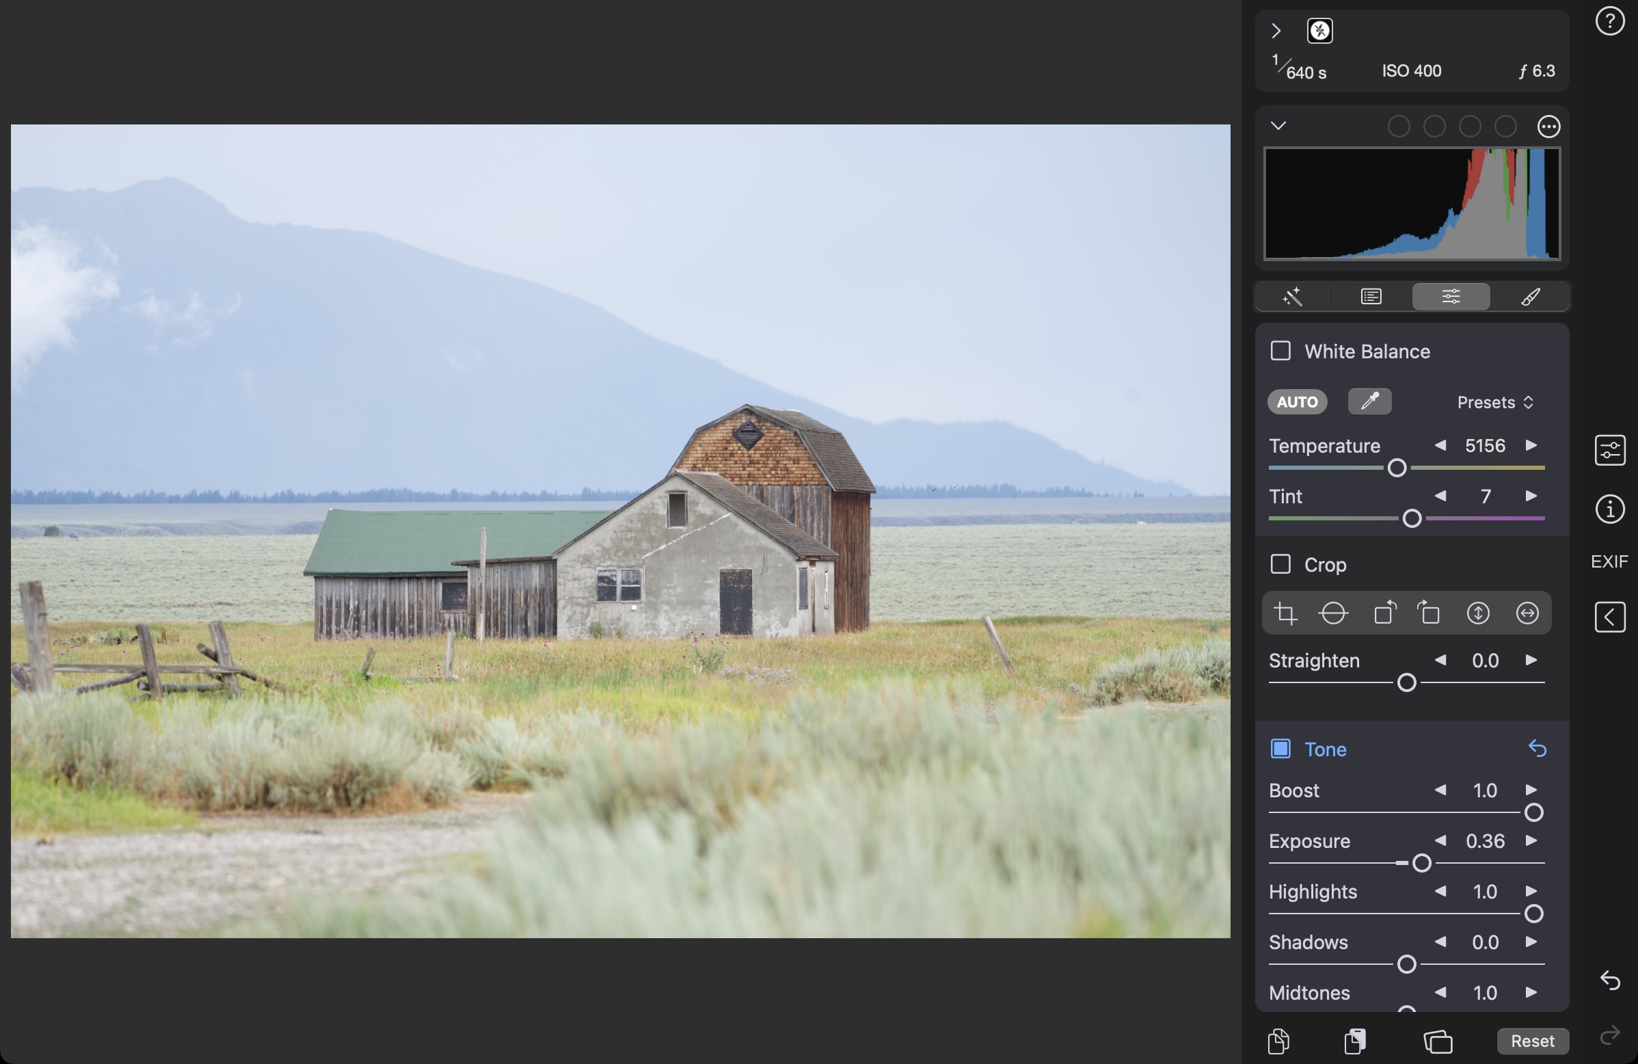Enable the White Balance checkbox
Viewport: 1638px width, 1064px height.
click(x=1280, y=351)
